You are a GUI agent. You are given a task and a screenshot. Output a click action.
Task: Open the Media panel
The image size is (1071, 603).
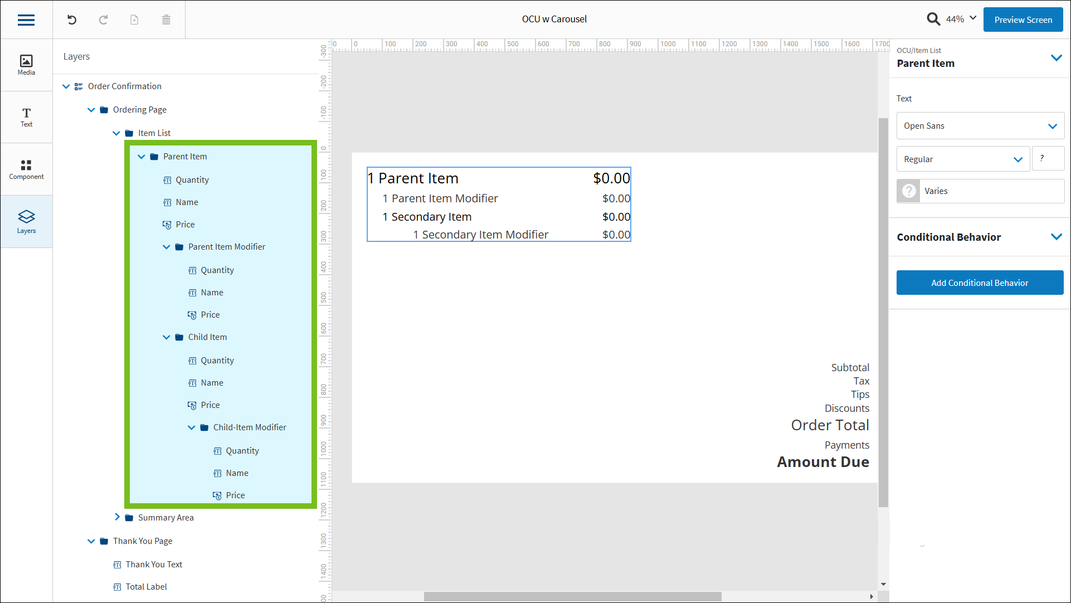(26, 65)
